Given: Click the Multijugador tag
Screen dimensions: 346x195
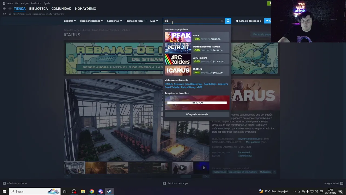Looking at the screenshot, I should [x=265, y=172].
